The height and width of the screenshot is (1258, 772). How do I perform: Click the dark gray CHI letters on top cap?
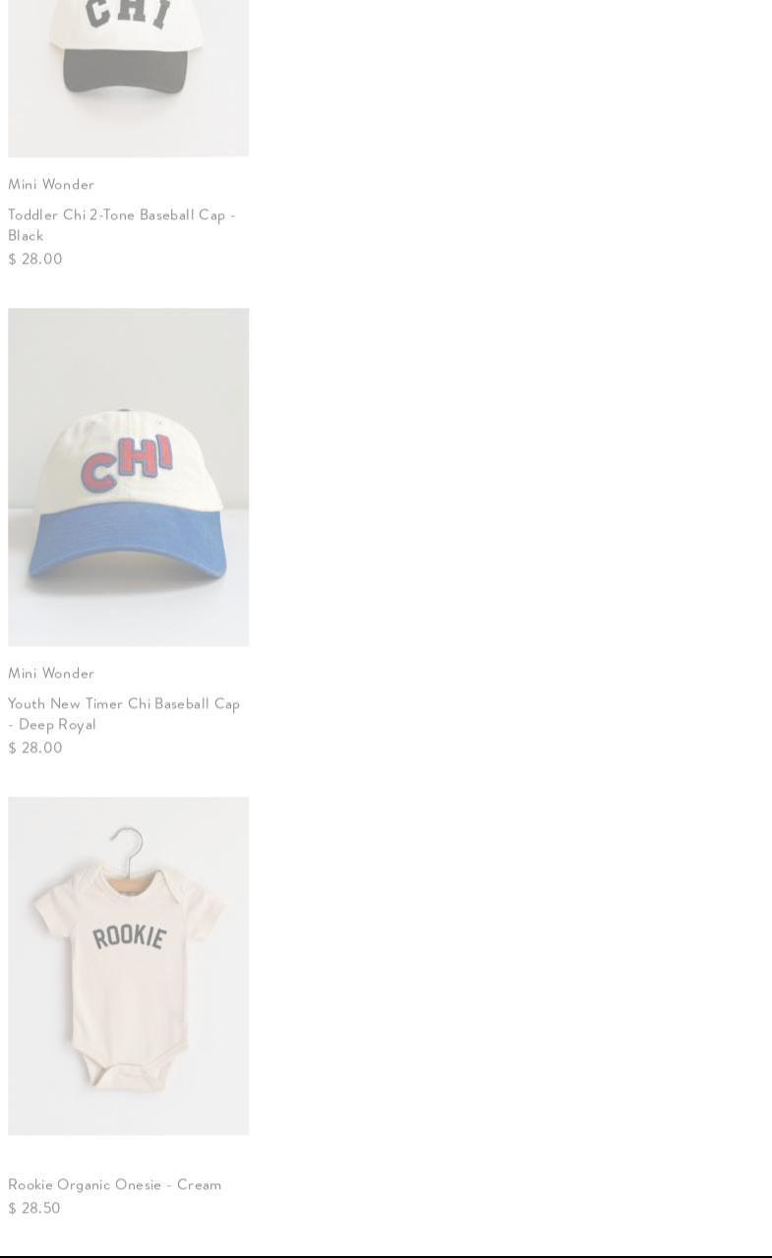coord(127,14)
